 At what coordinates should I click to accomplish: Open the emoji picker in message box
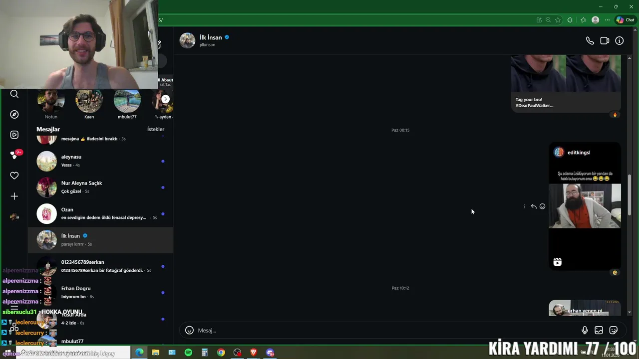(189, 330)
